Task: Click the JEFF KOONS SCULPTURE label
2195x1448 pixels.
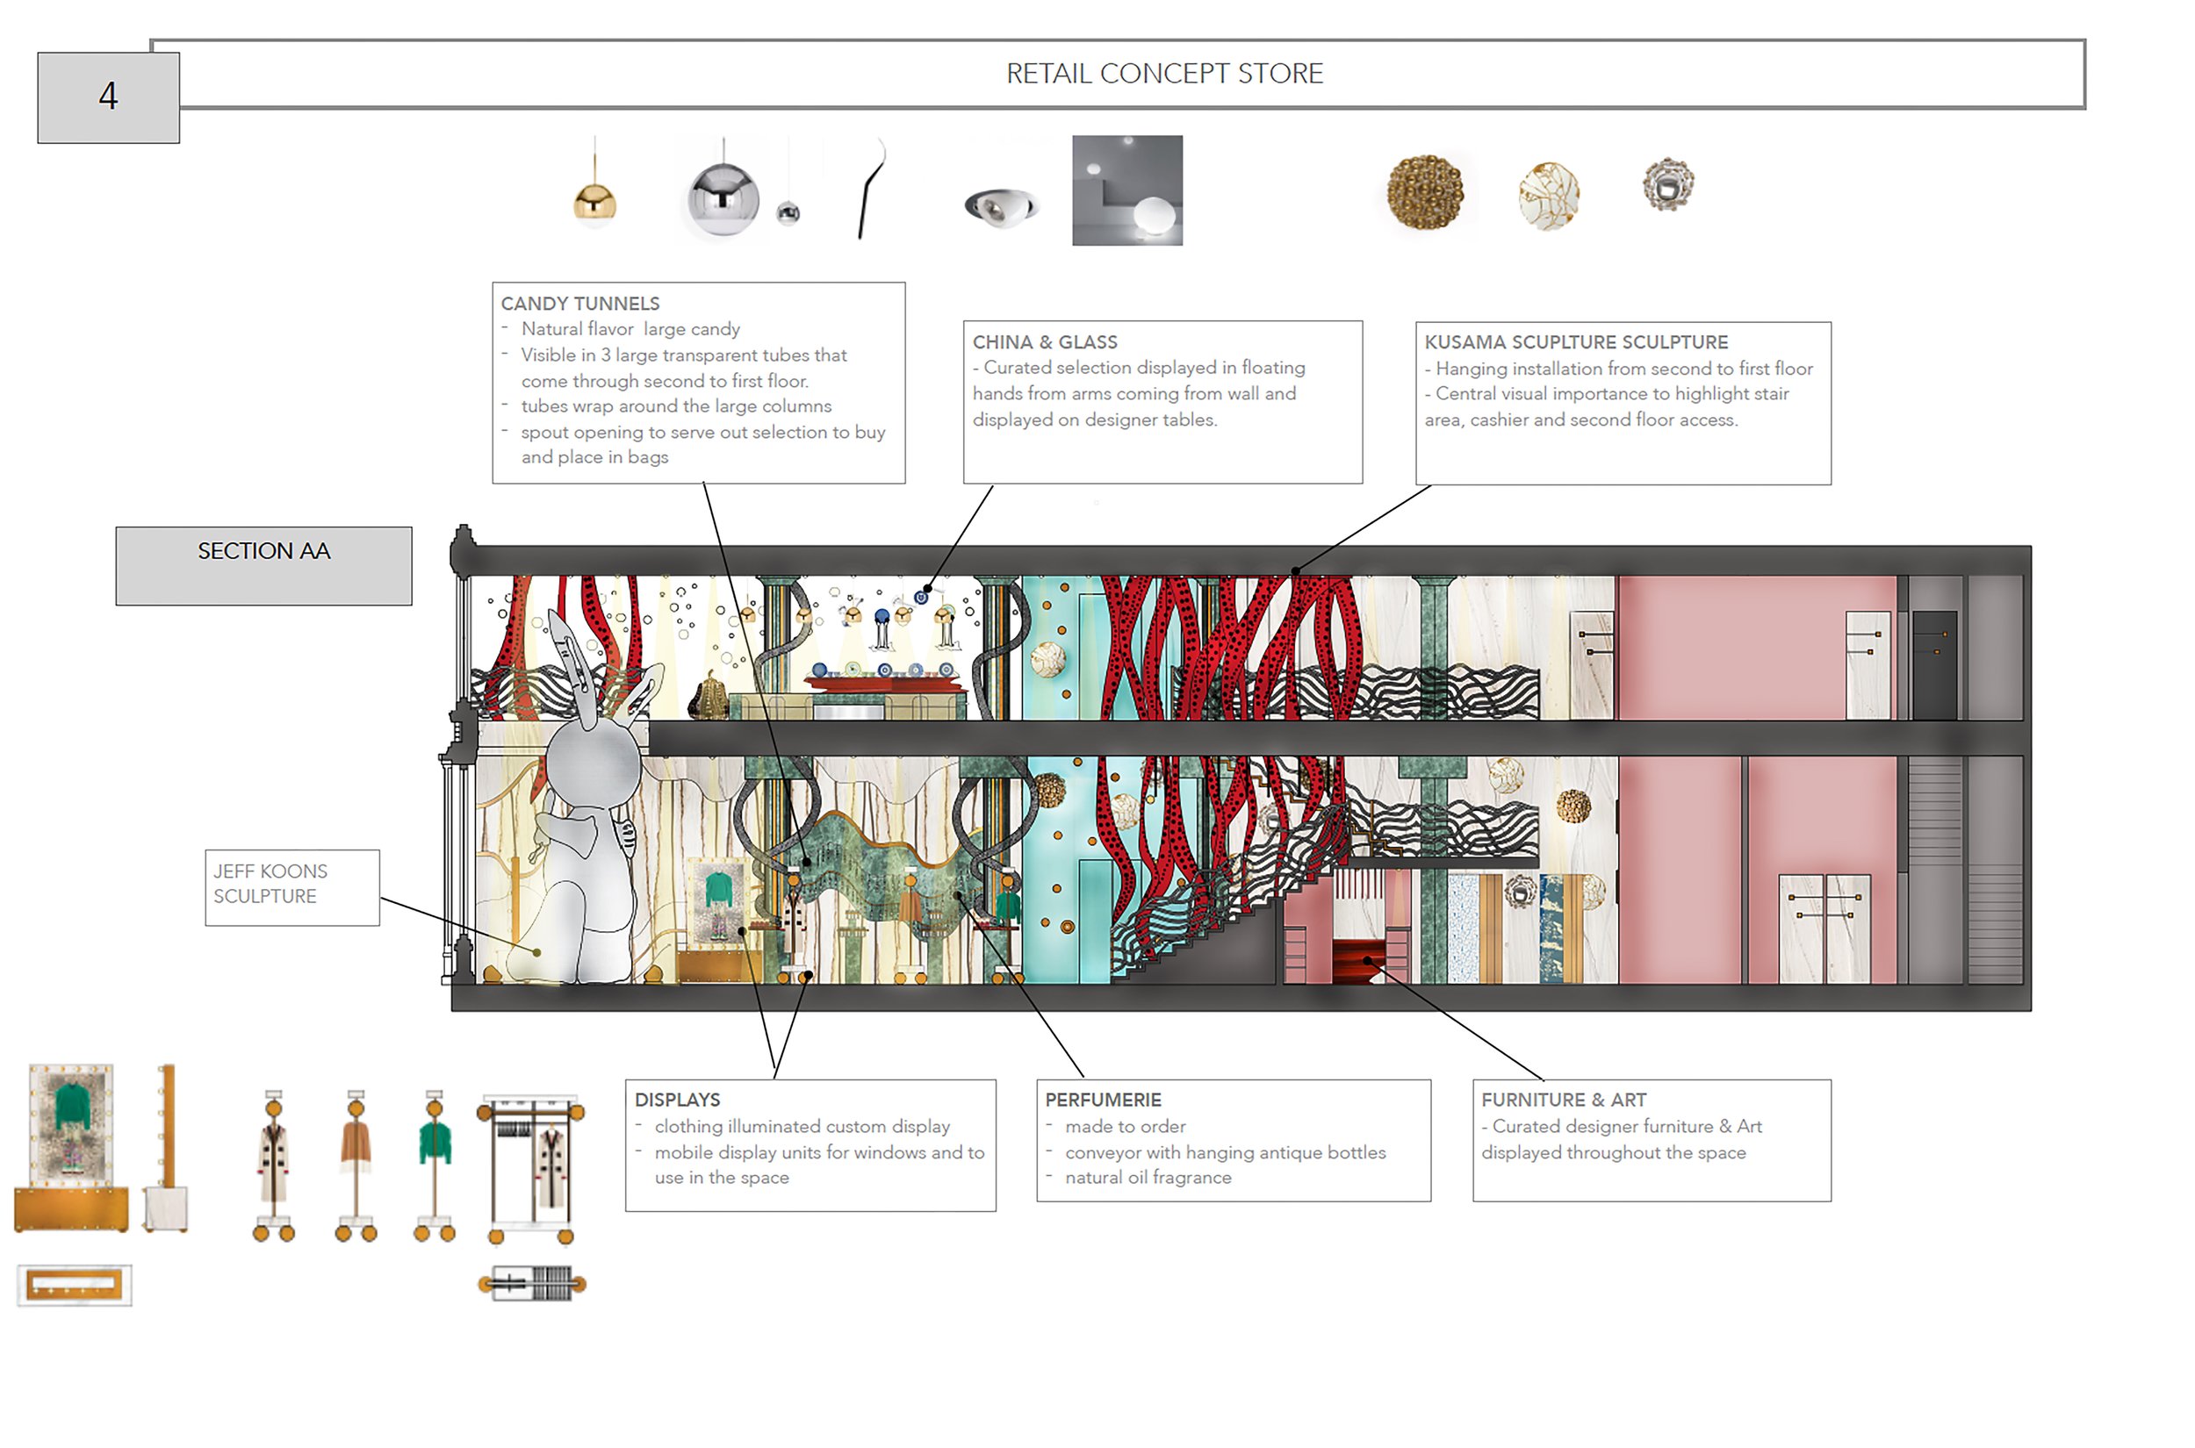Action: click(291, 886)
